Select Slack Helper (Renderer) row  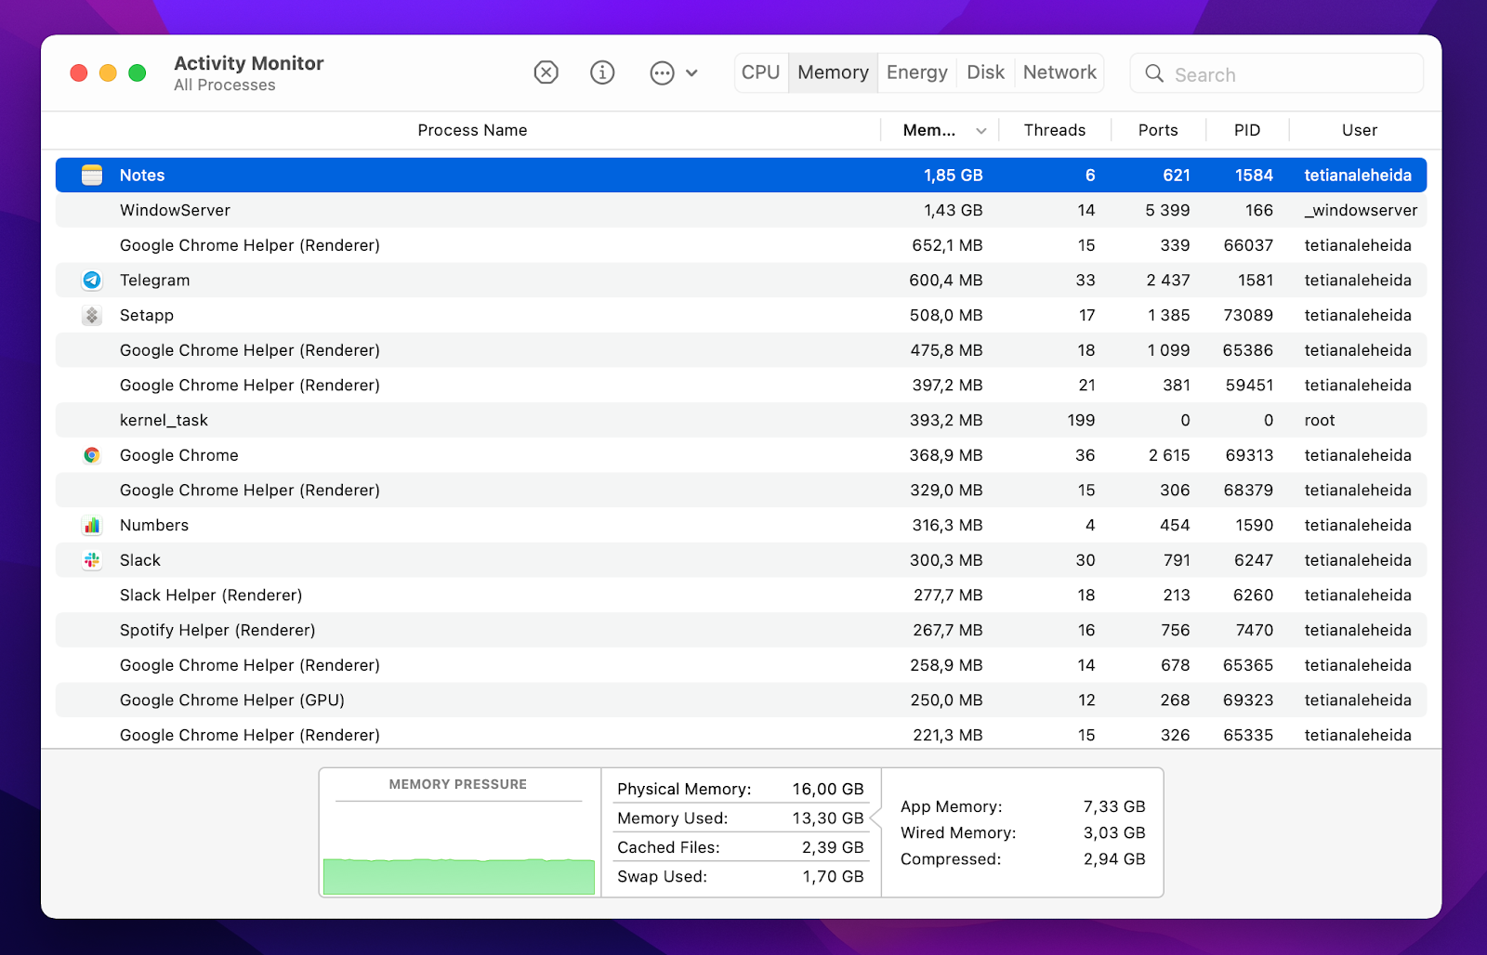point(741,595)
